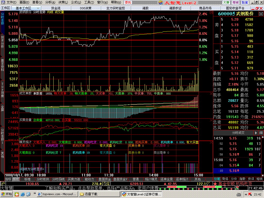
Task: Click the keyboard language bar icon
Action: click(238, 195)
